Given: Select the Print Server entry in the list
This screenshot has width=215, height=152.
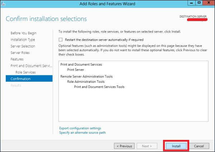Looking at the screenshot, I should pos(76,70).
